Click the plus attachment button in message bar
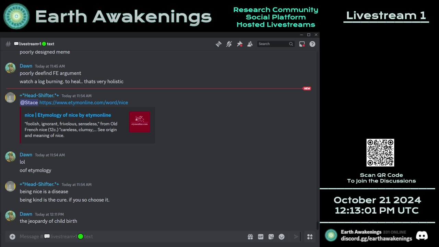Image resolution: width=439 pixels, height=247 pixels. (x=12, y=236)
